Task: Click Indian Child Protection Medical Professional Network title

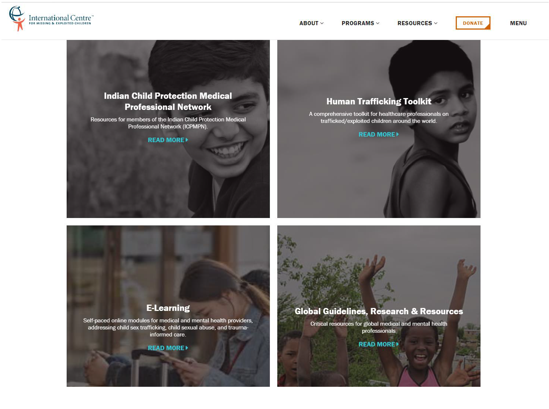Action: (x=168, y=101)
